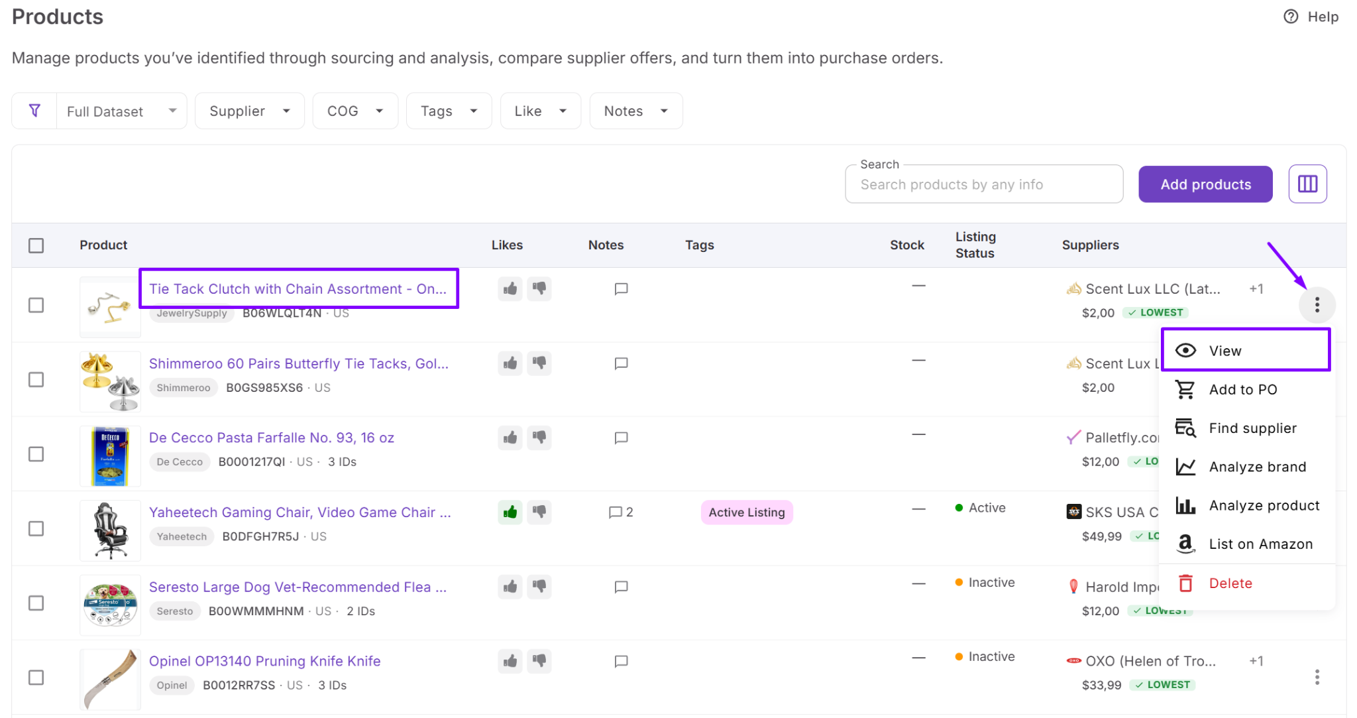The height and width of the screenshot is (718, 1357).
Task: Open Yaheetech Gaming Chair product link
Action: click(300, 512)
